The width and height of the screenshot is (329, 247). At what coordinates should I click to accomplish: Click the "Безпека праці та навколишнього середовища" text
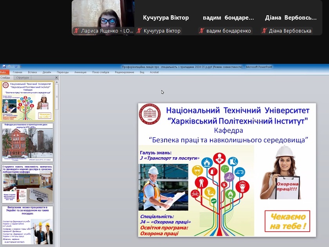(228, 140)
